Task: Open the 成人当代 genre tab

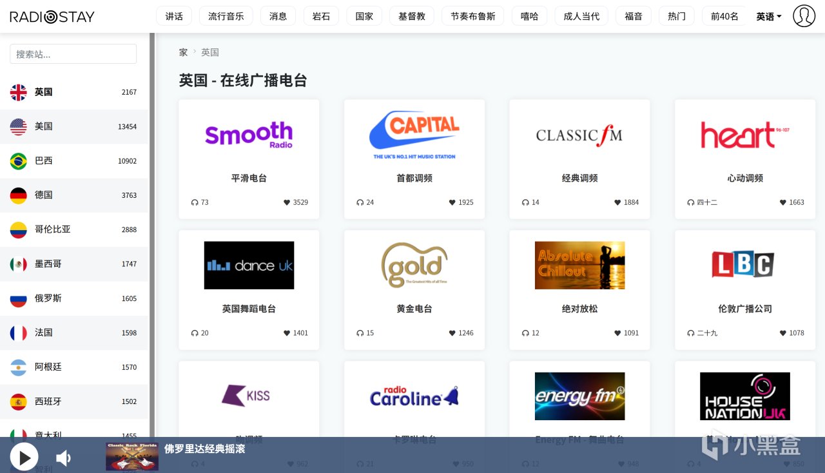Action: pyautogui.click(x=581, y=16)
